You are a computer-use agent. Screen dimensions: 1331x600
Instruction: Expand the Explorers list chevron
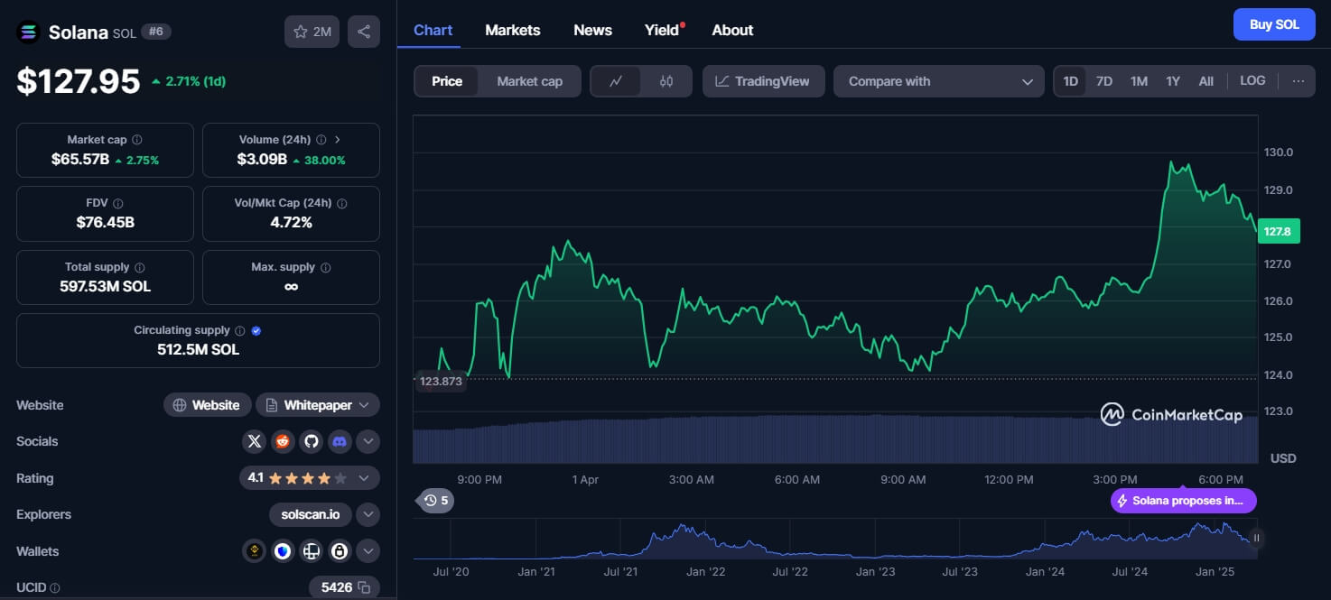coord(368,515)
